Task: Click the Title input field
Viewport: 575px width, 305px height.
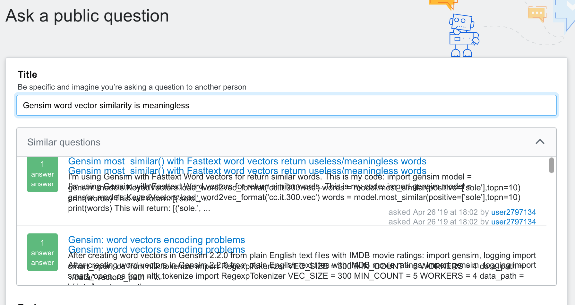Action: 286,105
